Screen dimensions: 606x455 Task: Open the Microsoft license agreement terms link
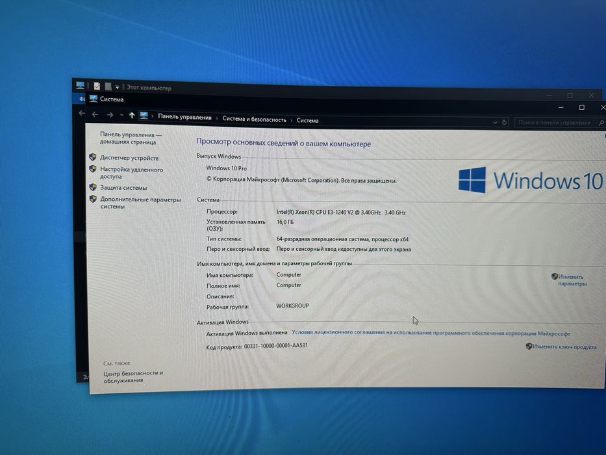pyautogui.click(x=431, y=333)
